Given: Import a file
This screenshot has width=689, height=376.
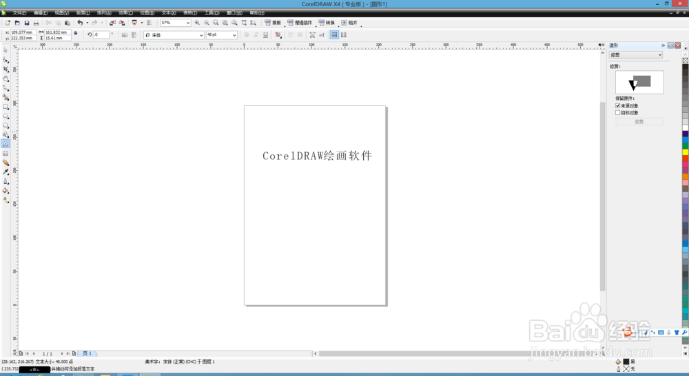Looking at the screenshot, I should [112, 23].
